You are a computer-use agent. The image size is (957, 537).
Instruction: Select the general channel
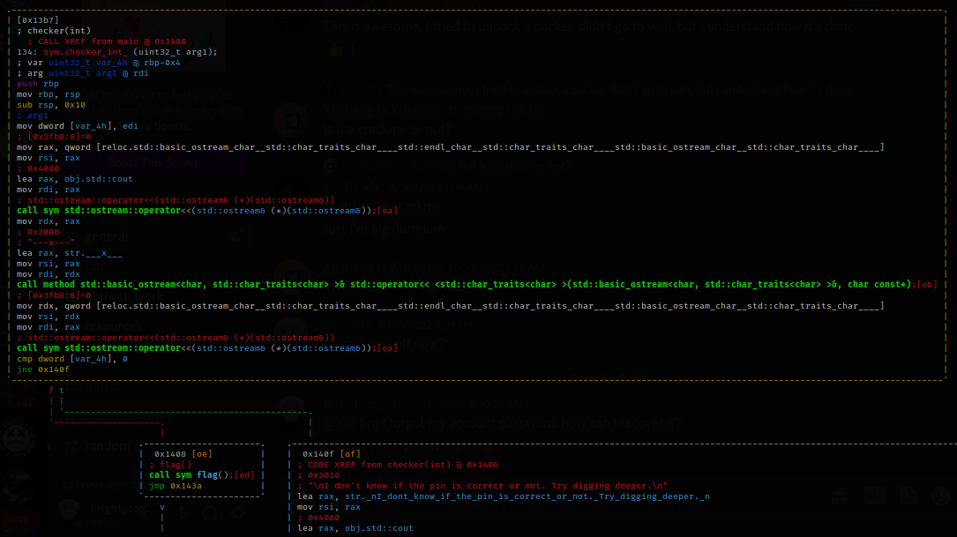point(108,237)
